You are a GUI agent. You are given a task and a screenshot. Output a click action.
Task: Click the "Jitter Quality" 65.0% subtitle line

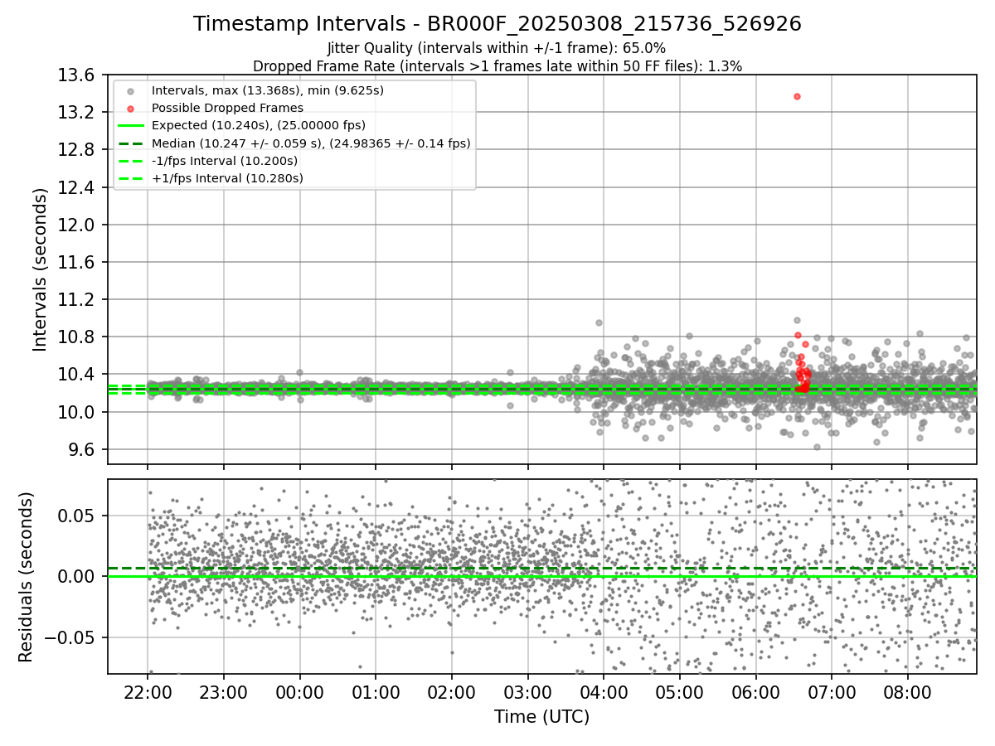point(497,48)
